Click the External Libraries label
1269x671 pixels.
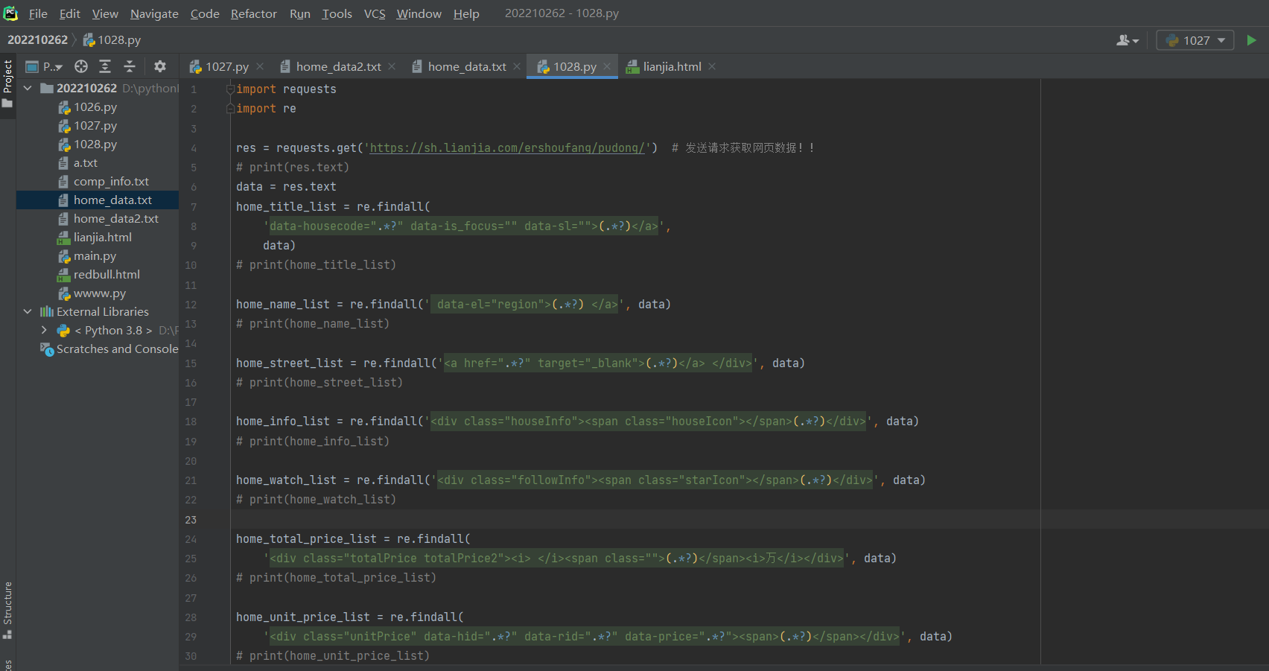(103, 312)
